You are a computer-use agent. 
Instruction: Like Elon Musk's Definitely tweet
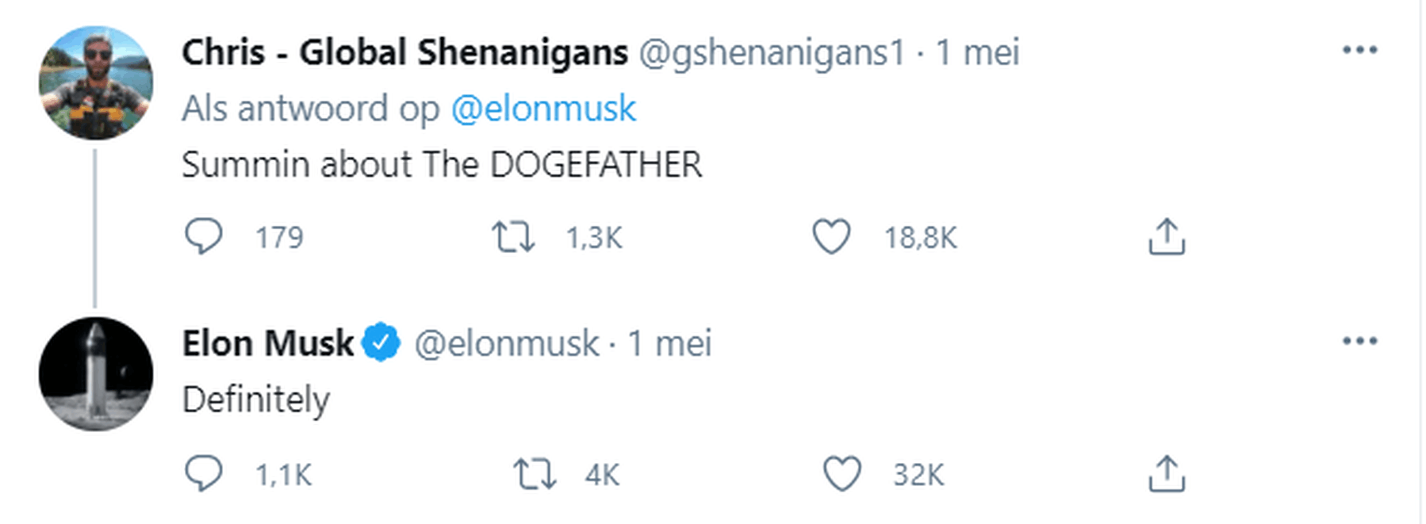[x=841, y=474]
